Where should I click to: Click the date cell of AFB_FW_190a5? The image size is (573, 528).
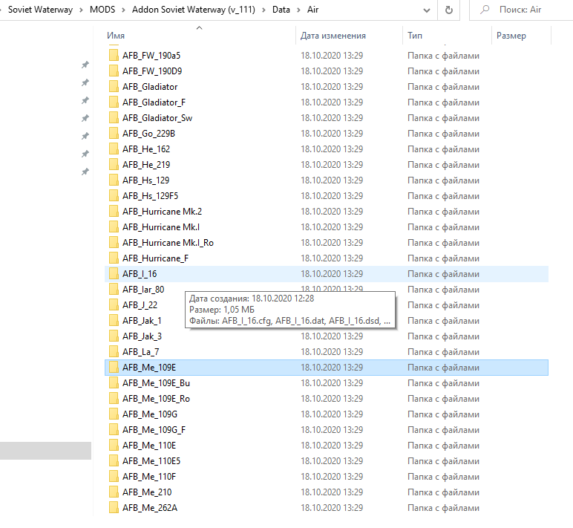point(332,55)
